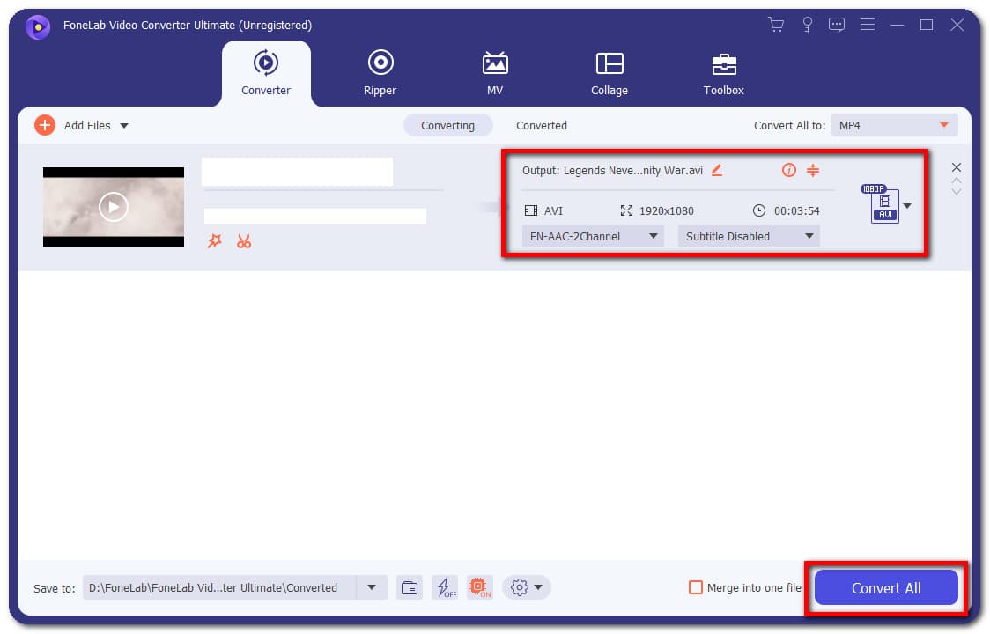Expand the Subtitle Disabled dropdown
The image size is (990, 634).
tap(748, 236)
